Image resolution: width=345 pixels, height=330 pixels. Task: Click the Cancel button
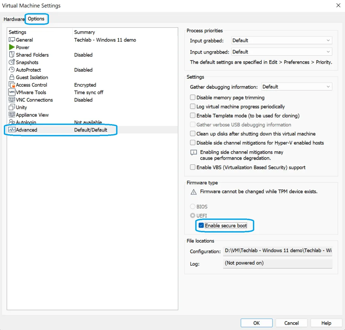click(292, 323)
